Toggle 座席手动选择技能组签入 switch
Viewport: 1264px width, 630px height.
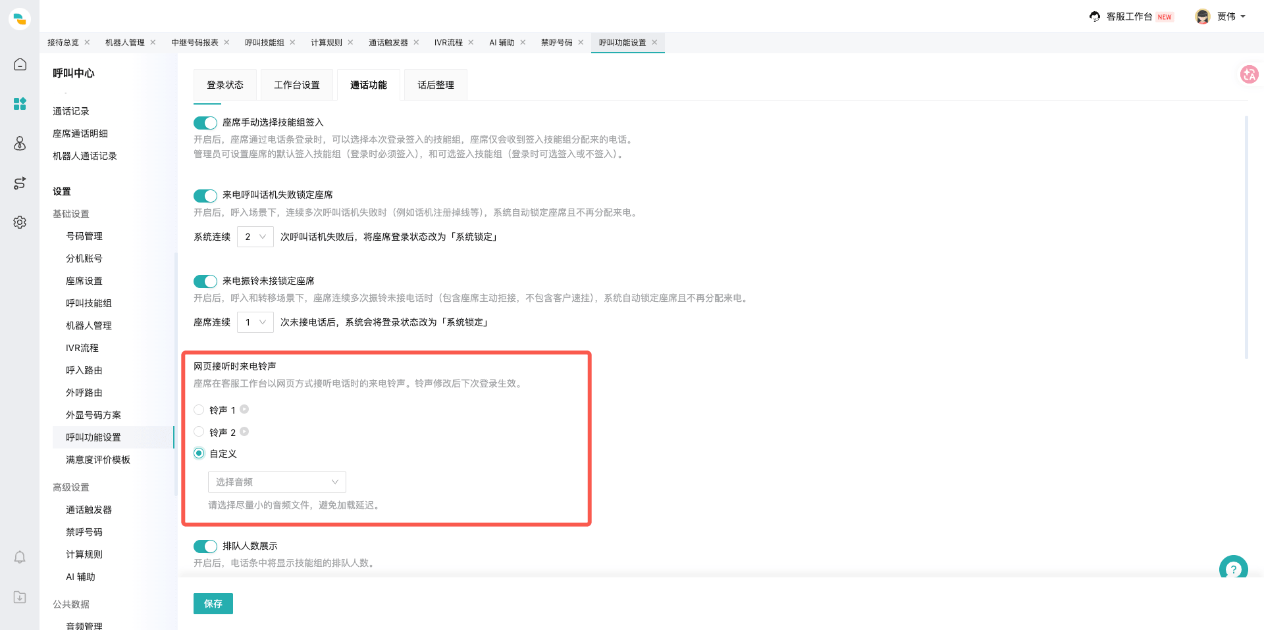205,123
